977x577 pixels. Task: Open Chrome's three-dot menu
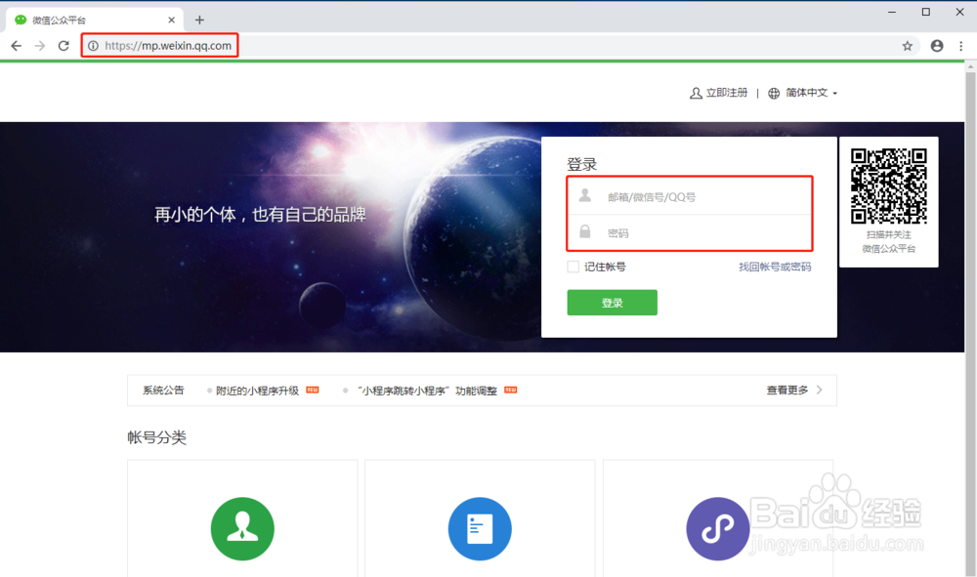click(x=960, y=46)
